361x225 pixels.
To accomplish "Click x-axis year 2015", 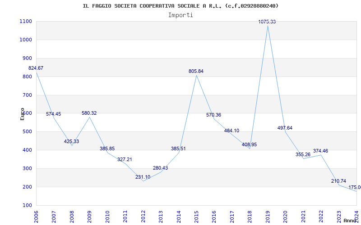I will [x=196, y=216].
